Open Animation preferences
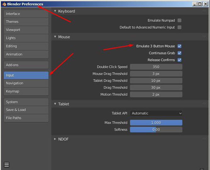 26,54
